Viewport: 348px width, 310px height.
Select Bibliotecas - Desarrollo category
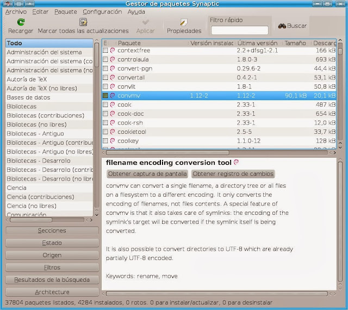click(49, 161)
